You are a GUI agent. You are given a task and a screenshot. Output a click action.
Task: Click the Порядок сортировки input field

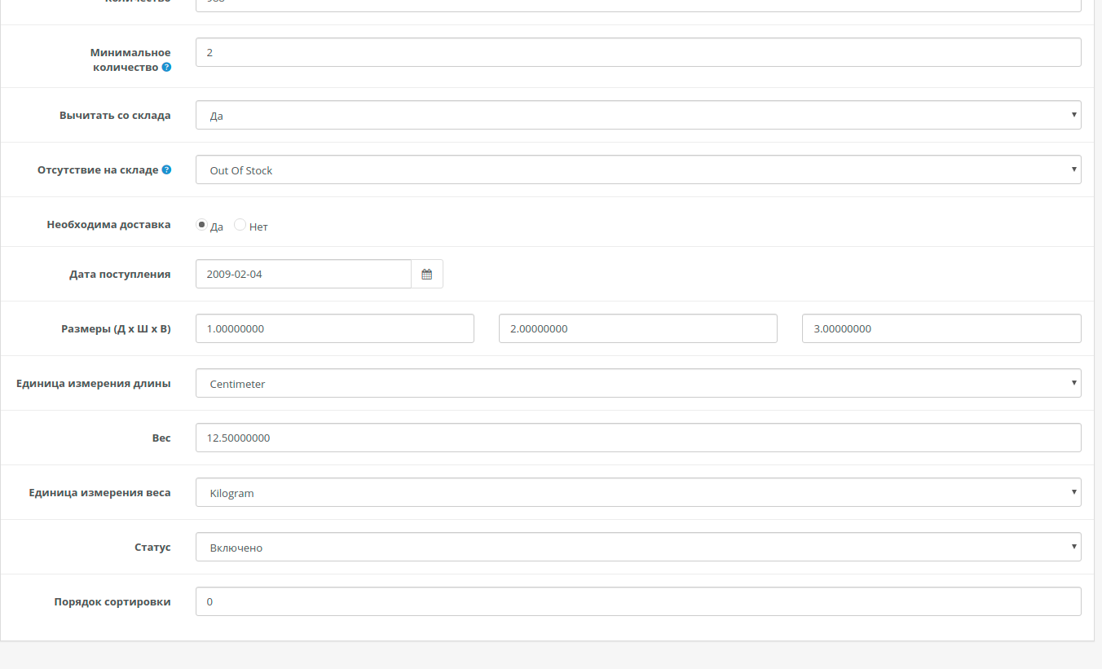point(637,601)
